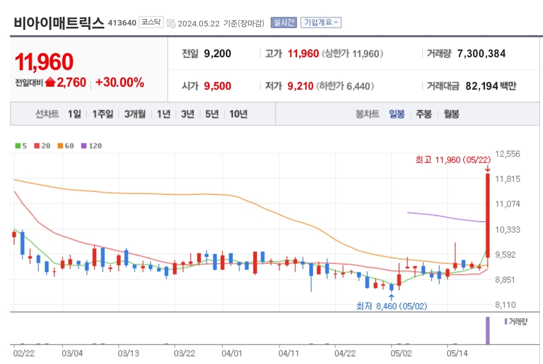Click the 04/01 x-axis date label

pos(232,353)
